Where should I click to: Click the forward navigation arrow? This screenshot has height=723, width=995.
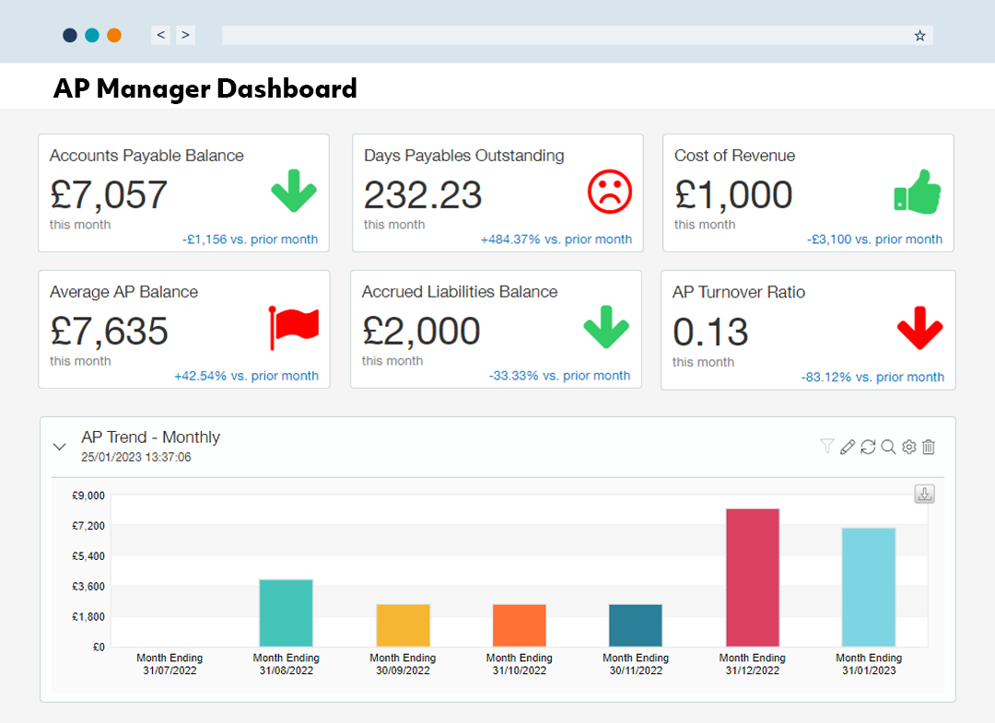click(185, 34)
